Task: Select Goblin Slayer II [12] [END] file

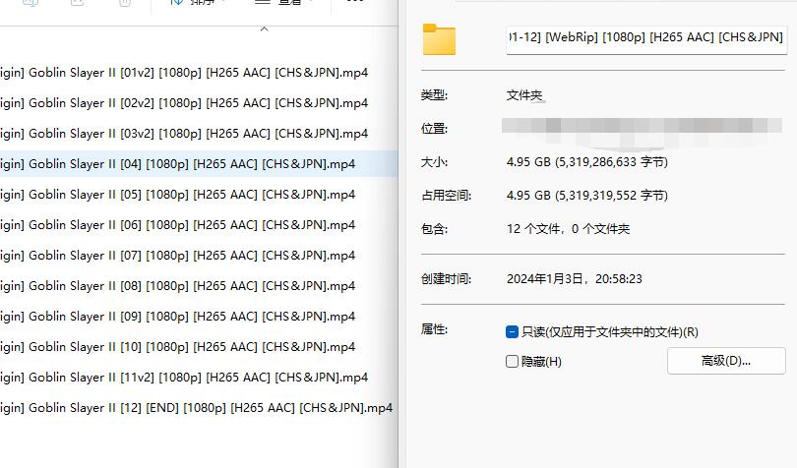Action: (x=196, y=408)
